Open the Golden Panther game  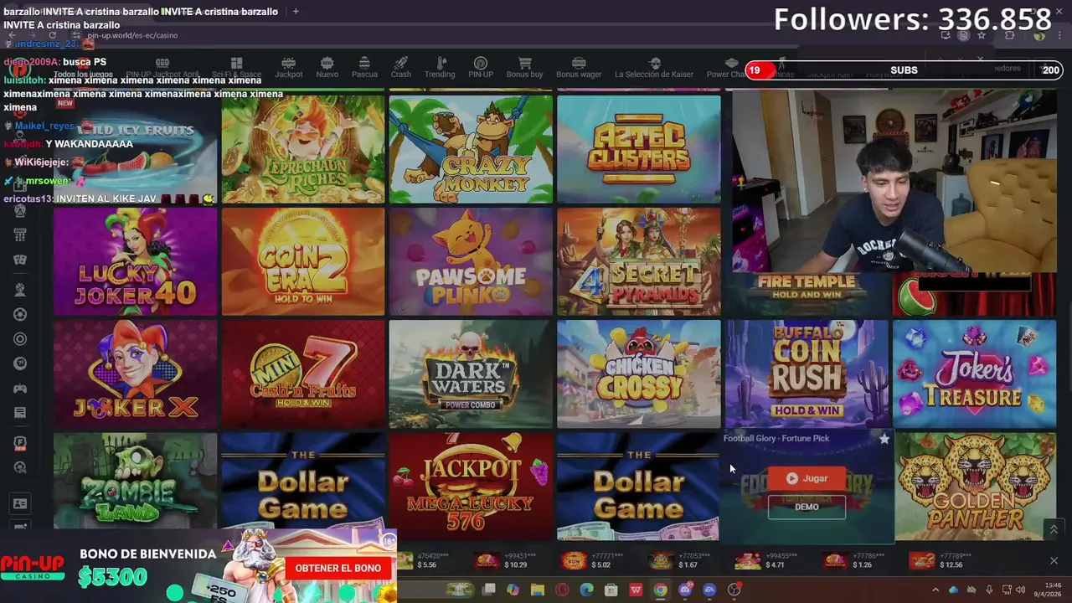(x=975, y=486)
